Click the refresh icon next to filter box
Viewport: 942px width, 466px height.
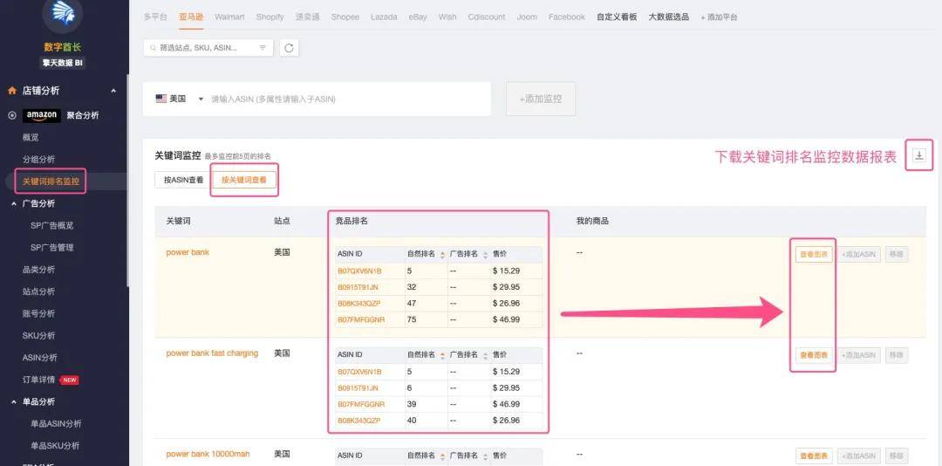tap(289, 48)
